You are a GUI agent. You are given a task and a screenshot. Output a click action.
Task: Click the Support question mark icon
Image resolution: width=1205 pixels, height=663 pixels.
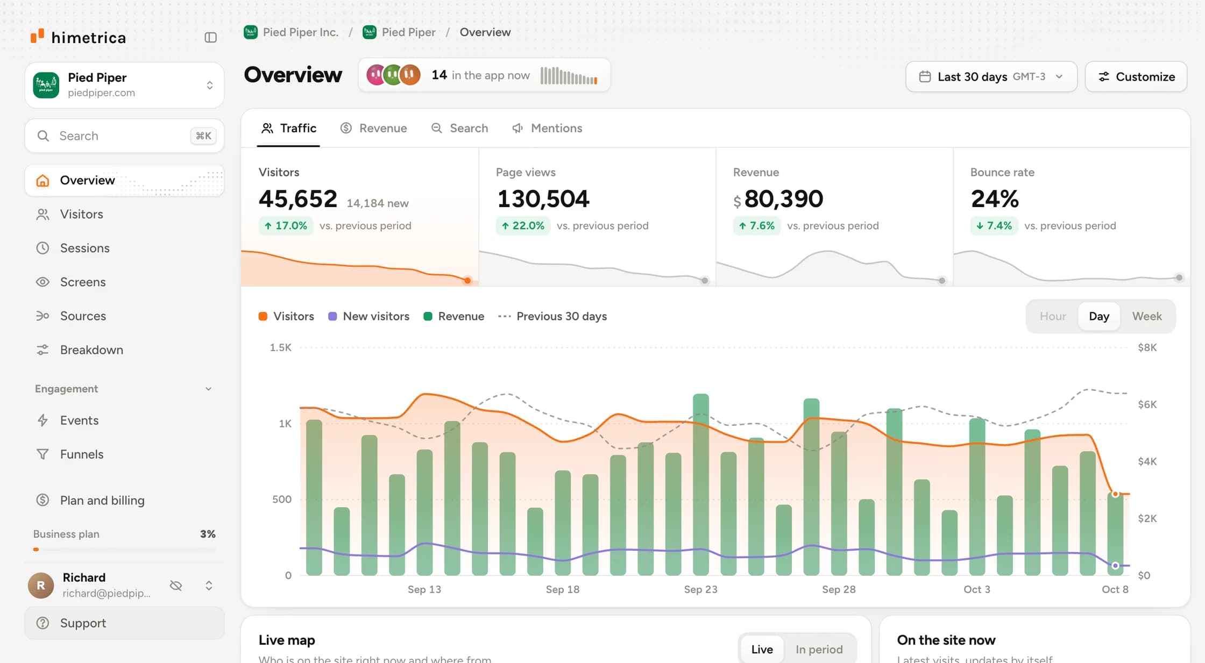[42, 623]
